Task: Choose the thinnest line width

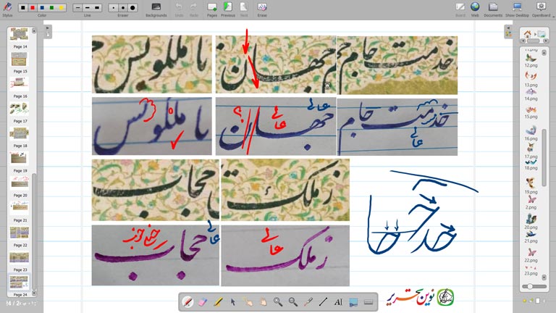Action: [77, 7]
